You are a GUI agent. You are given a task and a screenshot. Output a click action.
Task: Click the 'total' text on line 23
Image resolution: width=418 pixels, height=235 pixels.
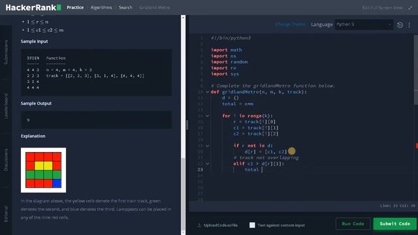coord(251,170)
